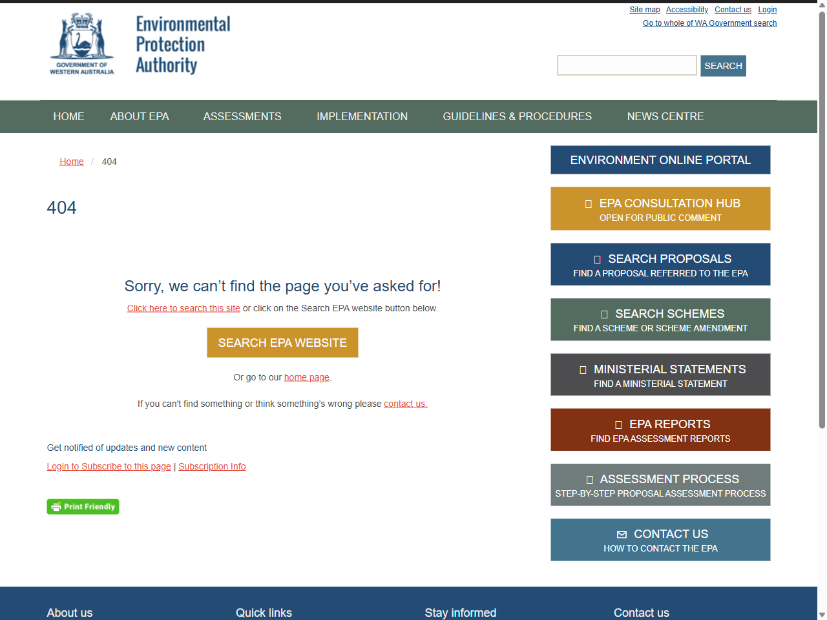Click 'FIND A MINISTERIAL STATEMENT' text
Viewport: 827px width, 620px height.
(660, 384)
